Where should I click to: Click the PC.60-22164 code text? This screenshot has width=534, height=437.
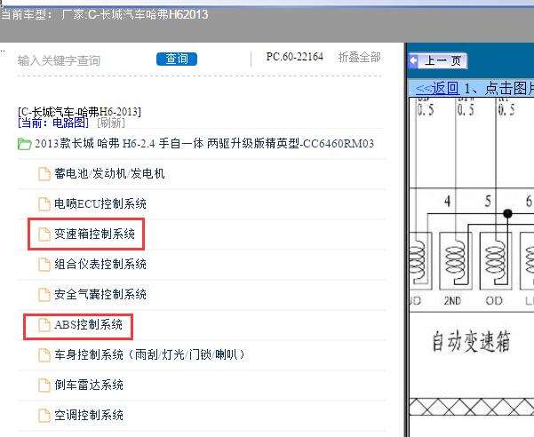[x=295, y=57]
